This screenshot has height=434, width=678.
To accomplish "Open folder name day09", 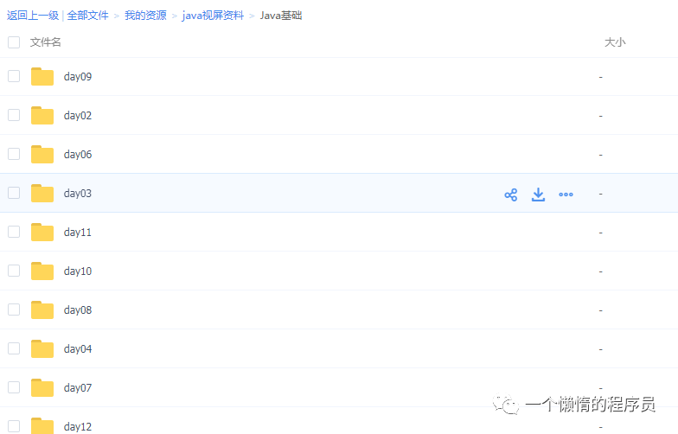I will [78, 77].
